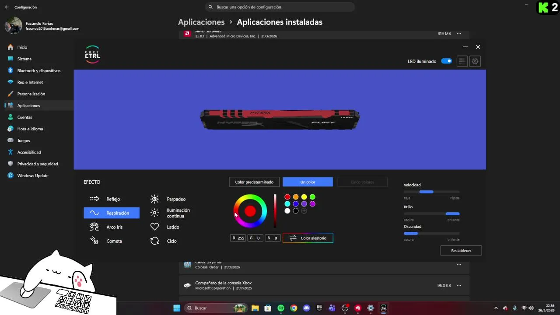
Task: Launch Chrome from the taskbar
Action: pos(294,308)
